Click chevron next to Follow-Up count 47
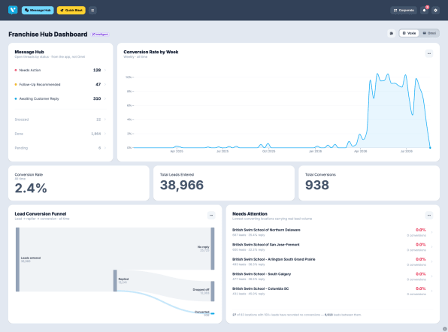 [105, 84]
